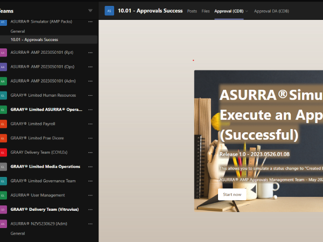The width and height of the screenshot is (323, 242).
Task: Open more options for GRAAY Limited ASURRA Opera...
Action: (90, 110)
